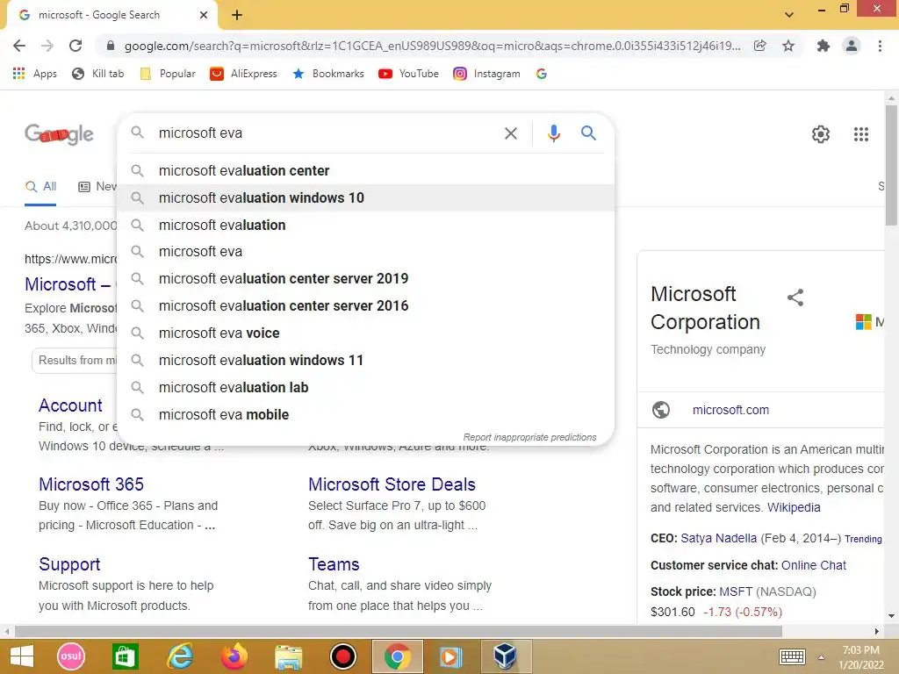
Task: Launch Internet Explorer from taskbar
Action: (x=179, y=656)
